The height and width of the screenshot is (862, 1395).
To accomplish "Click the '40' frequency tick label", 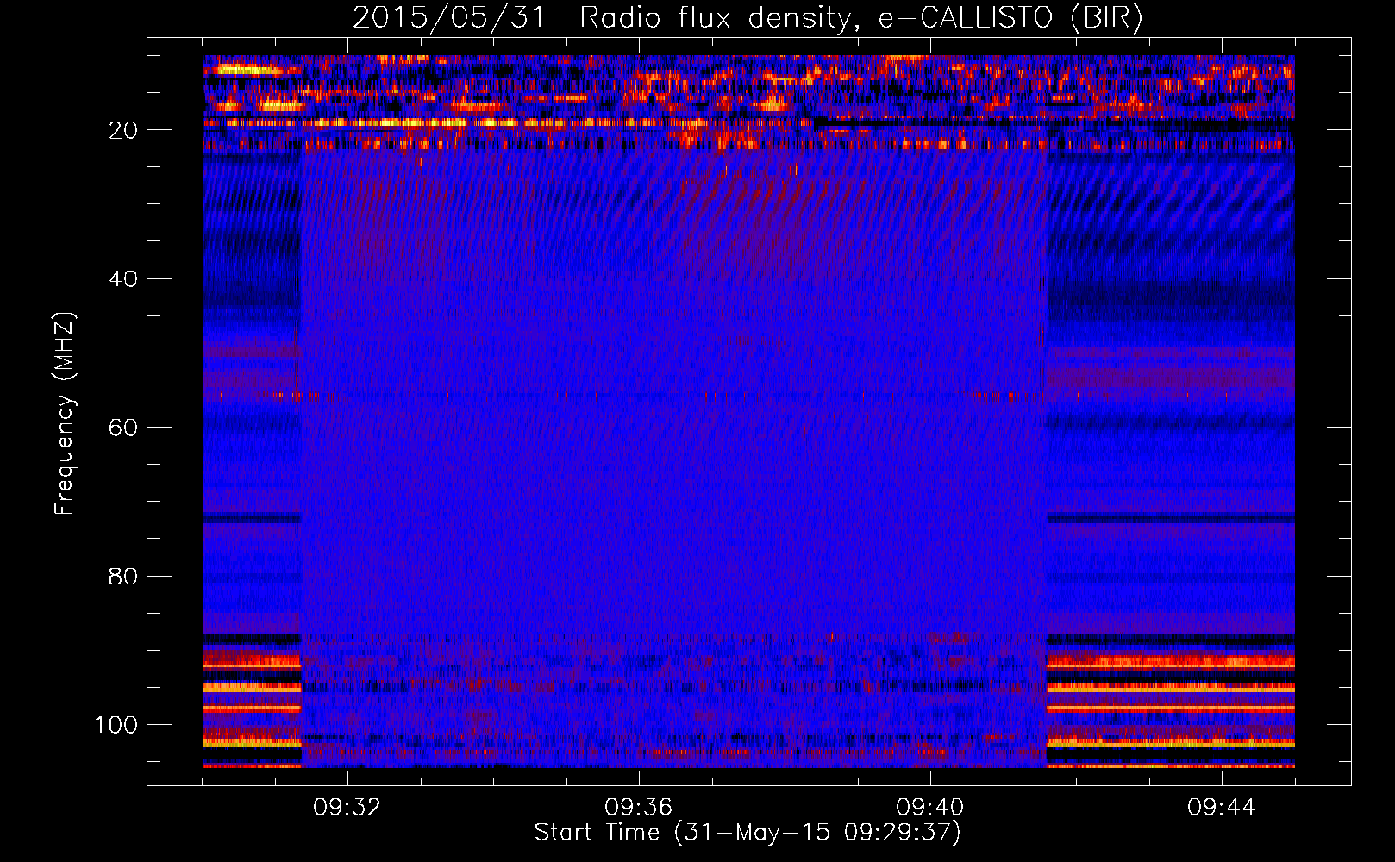I will (x=123, y=279).
